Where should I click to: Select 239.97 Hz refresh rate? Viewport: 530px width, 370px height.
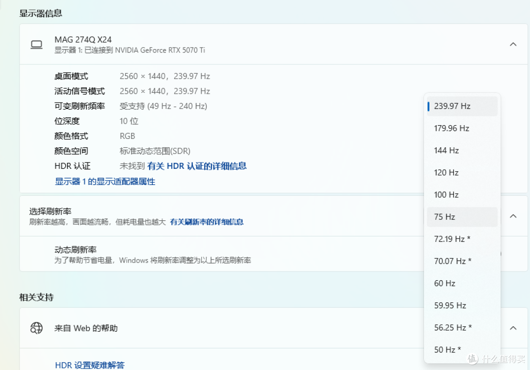point(462,106)
